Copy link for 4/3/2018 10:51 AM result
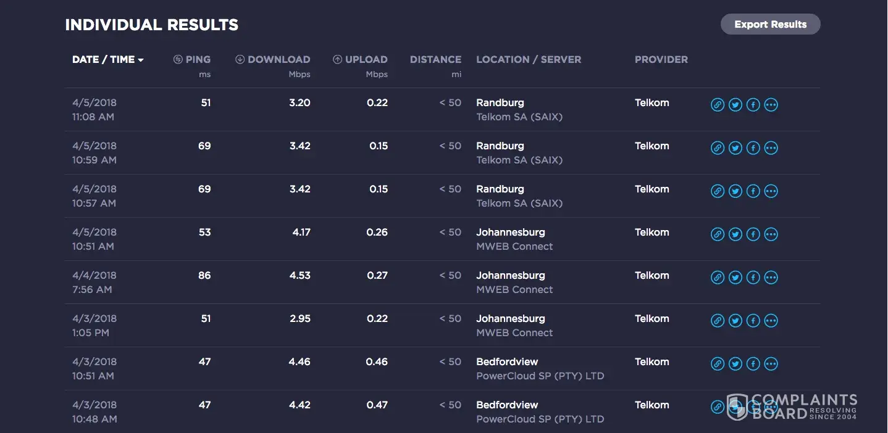This screenshot has width=888, height=433. point(717,364)
